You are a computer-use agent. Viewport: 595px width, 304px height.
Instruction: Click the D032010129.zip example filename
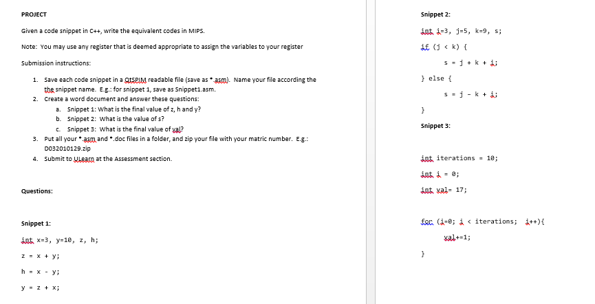(x=67, y=149)
